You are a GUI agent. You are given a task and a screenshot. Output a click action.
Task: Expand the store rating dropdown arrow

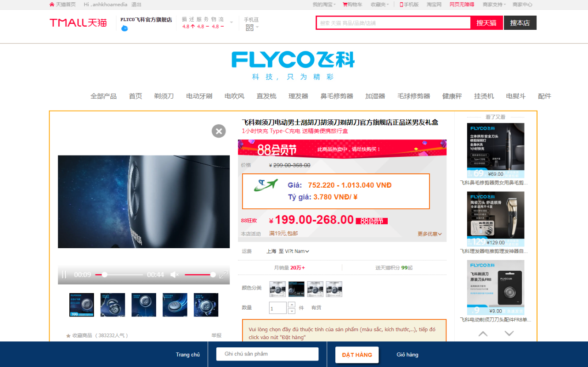click(232, 22)
